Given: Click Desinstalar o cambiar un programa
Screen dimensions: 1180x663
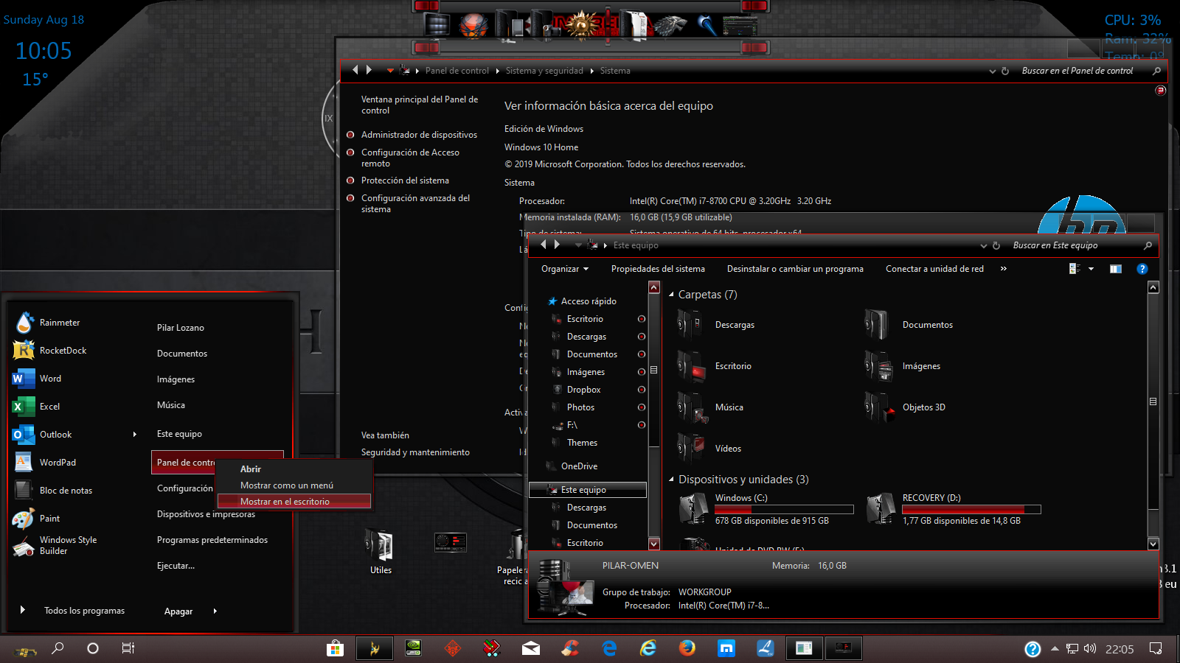Looking at the screenshot, I should (795, 269).
